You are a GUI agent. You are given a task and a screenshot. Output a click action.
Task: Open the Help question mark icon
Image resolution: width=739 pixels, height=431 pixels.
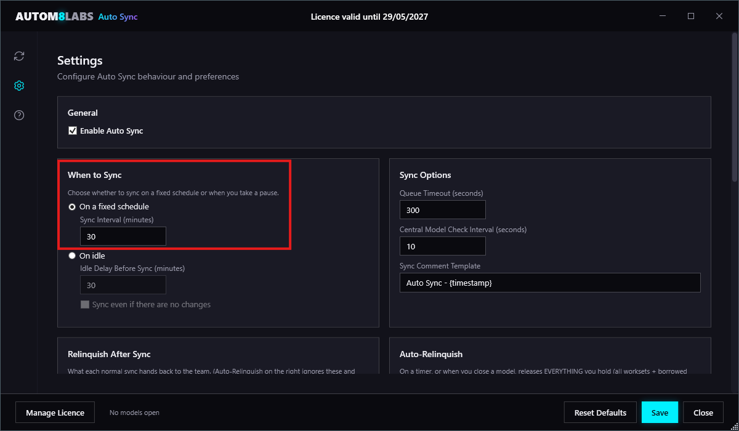19,115
